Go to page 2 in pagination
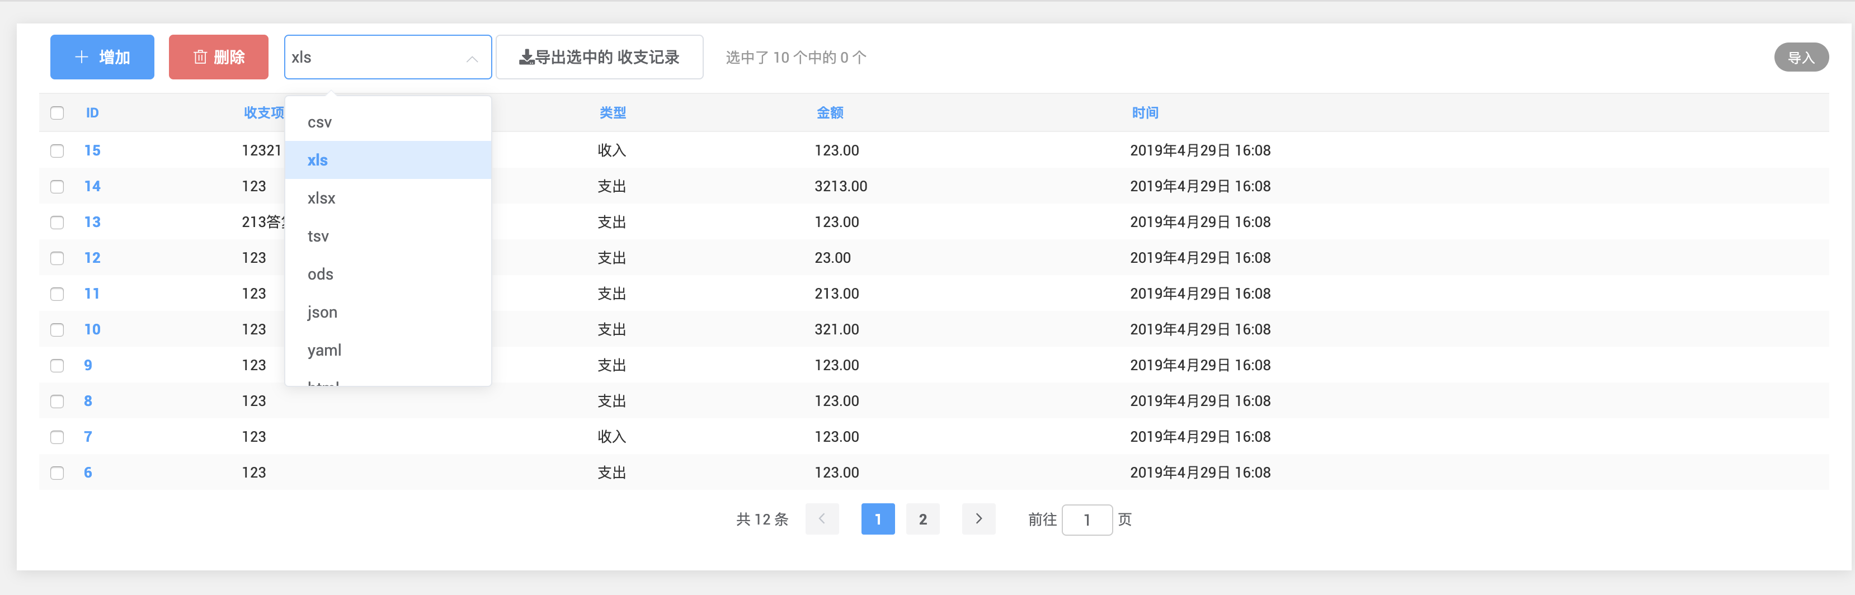Image resolution: width=1855 pixels, height=595 pixels. tap(922, 519)
